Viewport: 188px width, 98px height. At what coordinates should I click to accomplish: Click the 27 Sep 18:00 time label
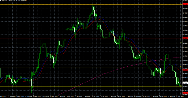(x=180, y=96)
